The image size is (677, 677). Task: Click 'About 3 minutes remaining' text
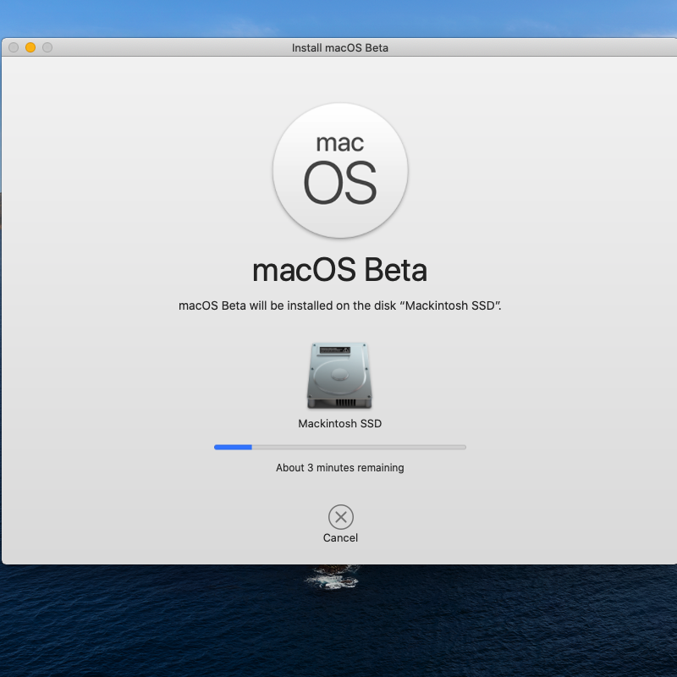coord(340,468)
